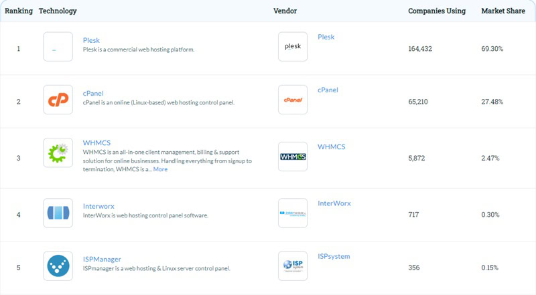
Task: Click the Interworx blue technology icon
Action: point(58,213)
